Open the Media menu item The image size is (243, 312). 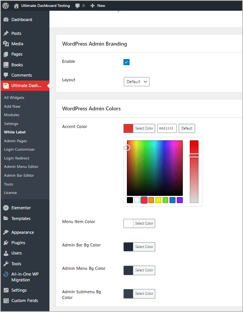17,44
